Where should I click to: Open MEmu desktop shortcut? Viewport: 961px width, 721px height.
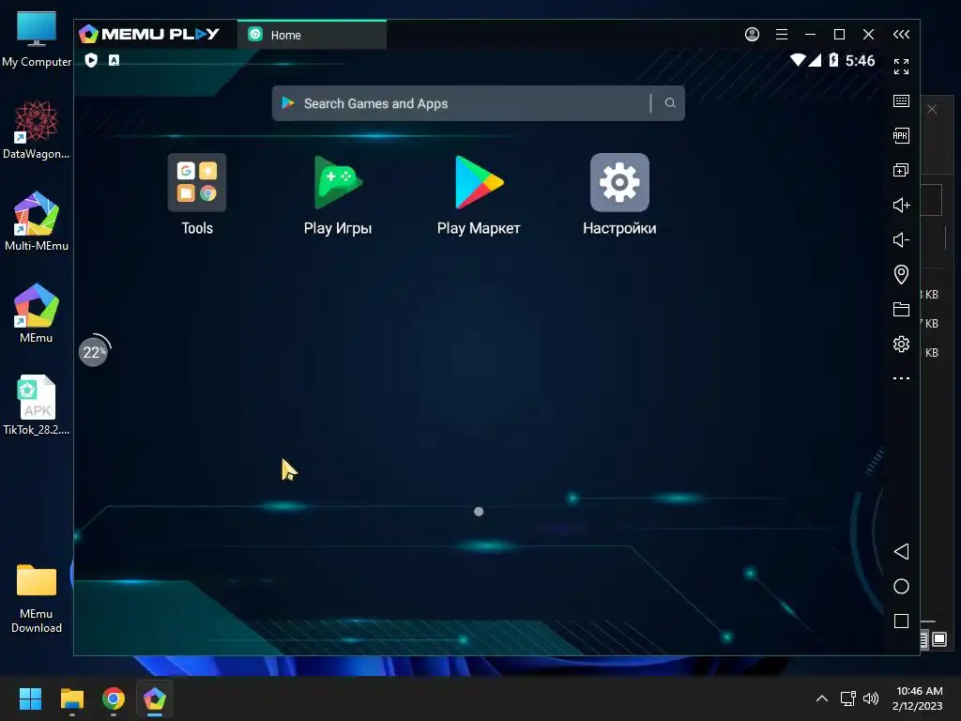(x=37, y=313)
